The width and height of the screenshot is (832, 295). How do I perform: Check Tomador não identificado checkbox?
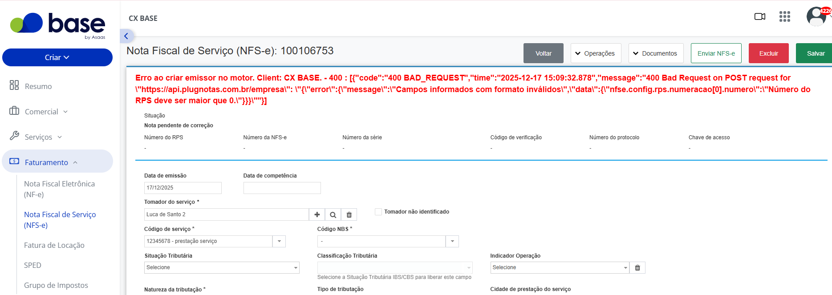click(378, 212)
